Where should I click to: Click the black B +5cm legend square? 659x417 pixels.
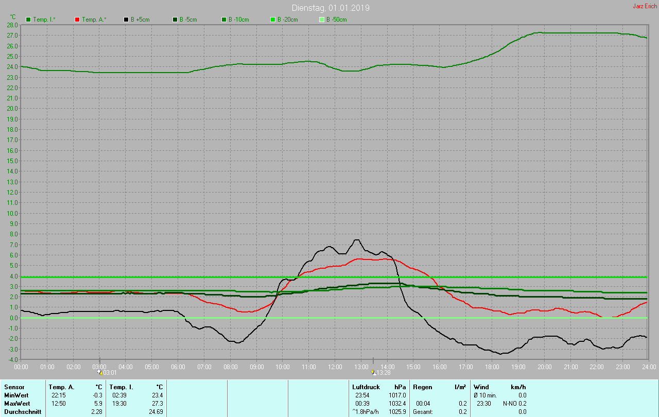click(126, 20)
